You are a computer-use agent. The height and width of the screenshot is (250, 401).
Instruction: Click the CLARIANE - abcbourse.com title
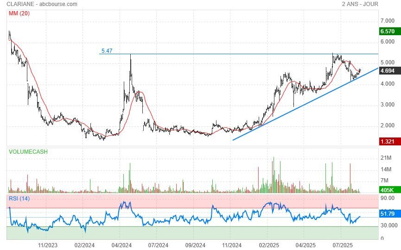tap(42, 4)
